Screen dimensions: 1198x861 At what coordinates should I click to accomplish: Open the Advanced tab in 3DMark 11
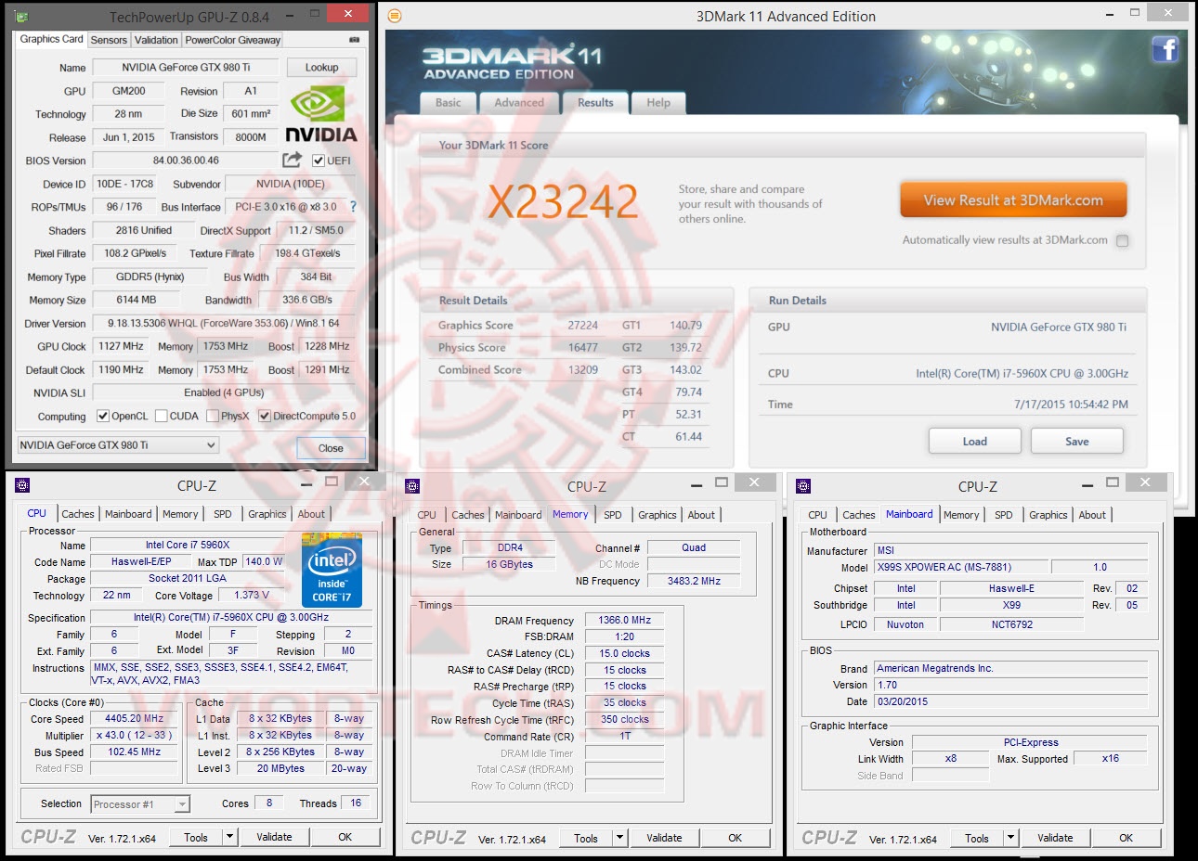[x=519, y=103]
